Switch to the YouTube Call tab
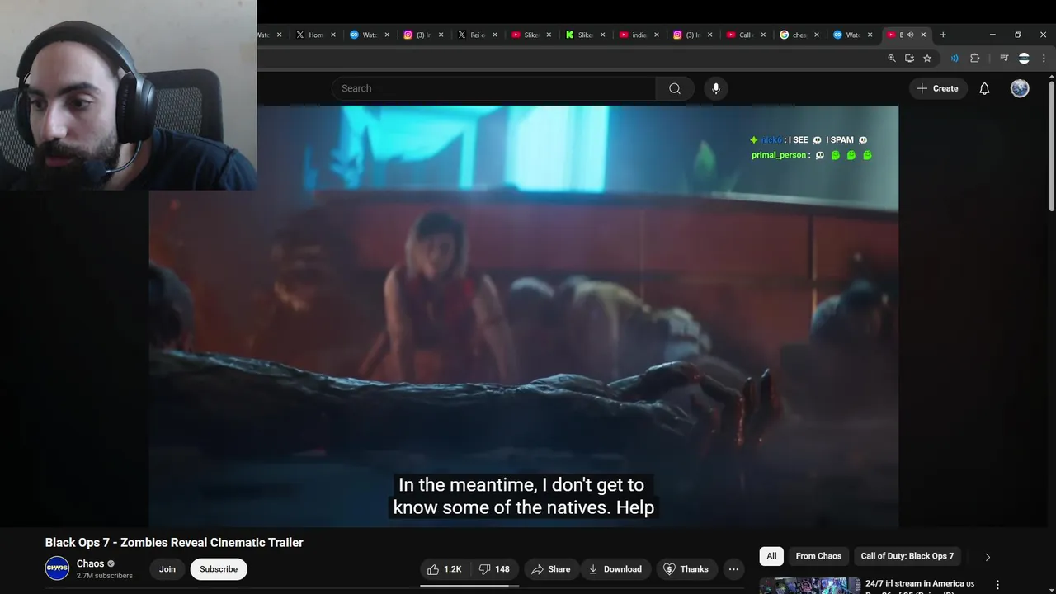This screenshot has height=594, width=1056. 746,35
